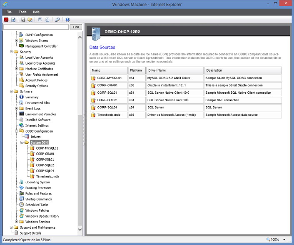294x245 pixels.
Task: Click the search computers toolbar icon
Action: point(57,20)
